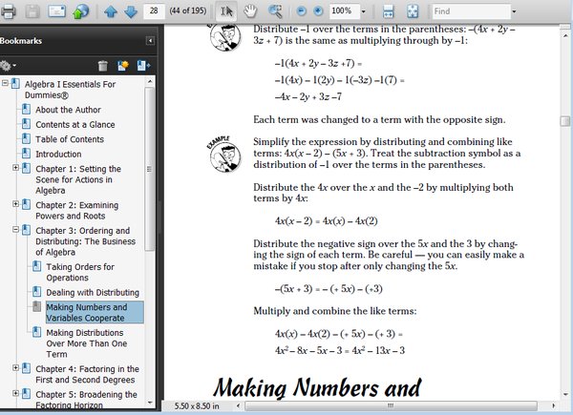The width and height of the screenshot is (573, 415).
Task: Click the page number field showing 28
Action: (x=154, y=10)
